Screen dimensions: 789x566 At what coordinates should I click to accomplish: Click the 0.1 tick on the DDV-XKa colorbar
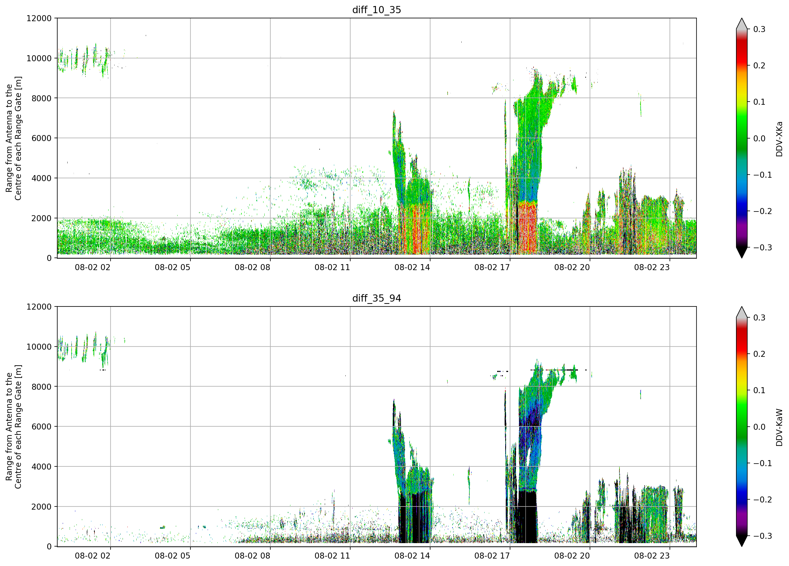760,102
